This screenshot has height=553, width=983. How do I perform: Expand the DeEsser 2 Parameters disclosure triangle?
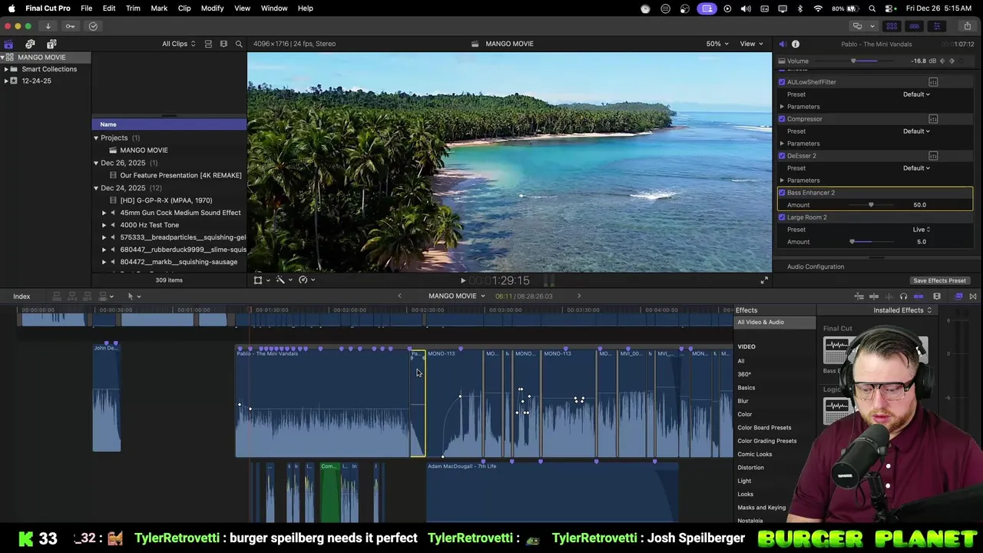coord(782,180)
